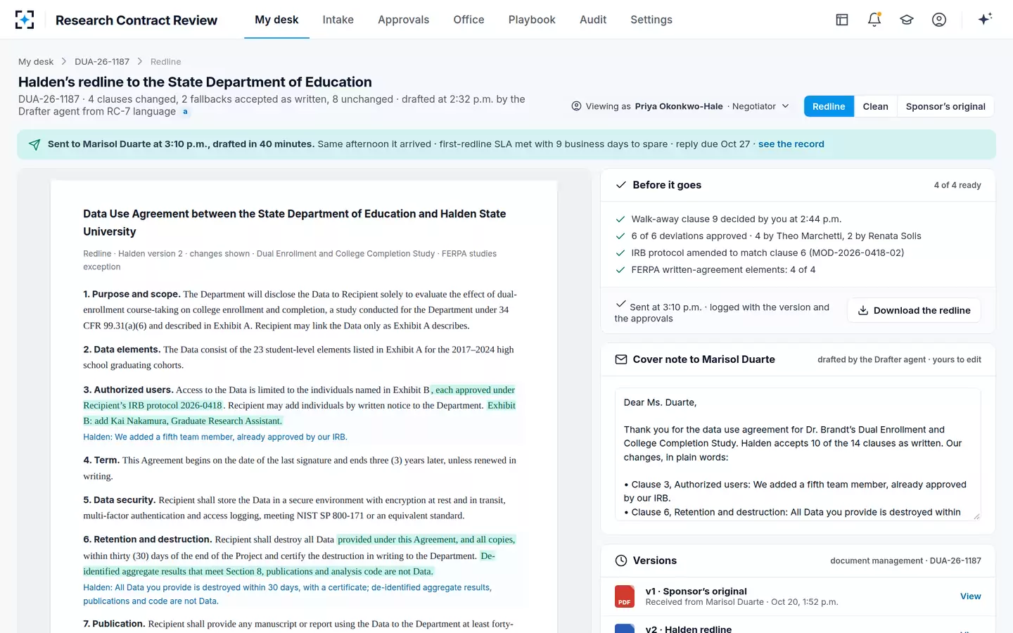
Task: Click '6 of 6 deviations approved' checklist line
Action: (776, 236)
